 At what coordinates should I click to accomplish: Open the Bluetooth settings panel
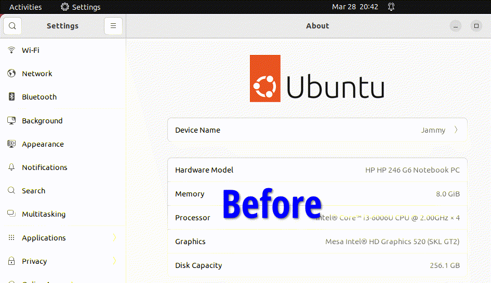coord(63,97)
